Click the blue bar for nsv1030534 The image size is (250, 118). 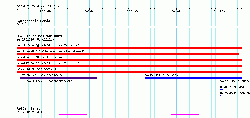point(193,78)
